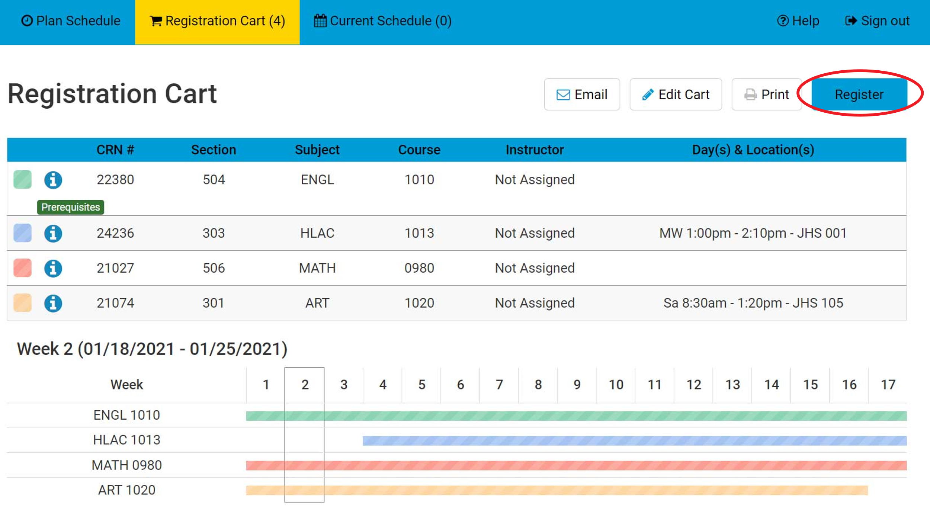Click the sign out arrow icon

pos(851,20)
